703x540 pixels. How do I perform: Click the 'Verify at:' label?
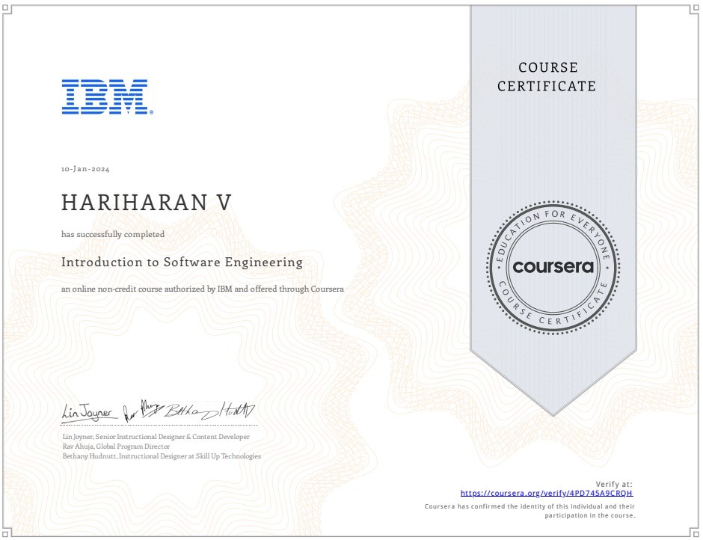tap(614, 485)
